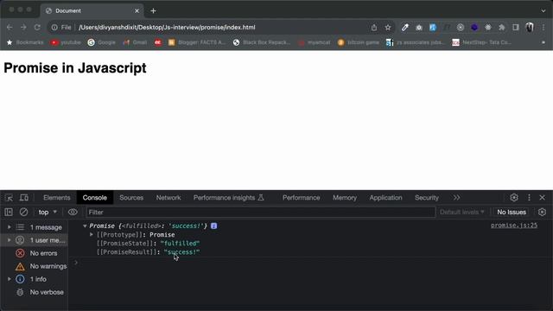The height and width of the screenshot is (311, 553).
Task: Reload the page
Action: click(37, 27)
